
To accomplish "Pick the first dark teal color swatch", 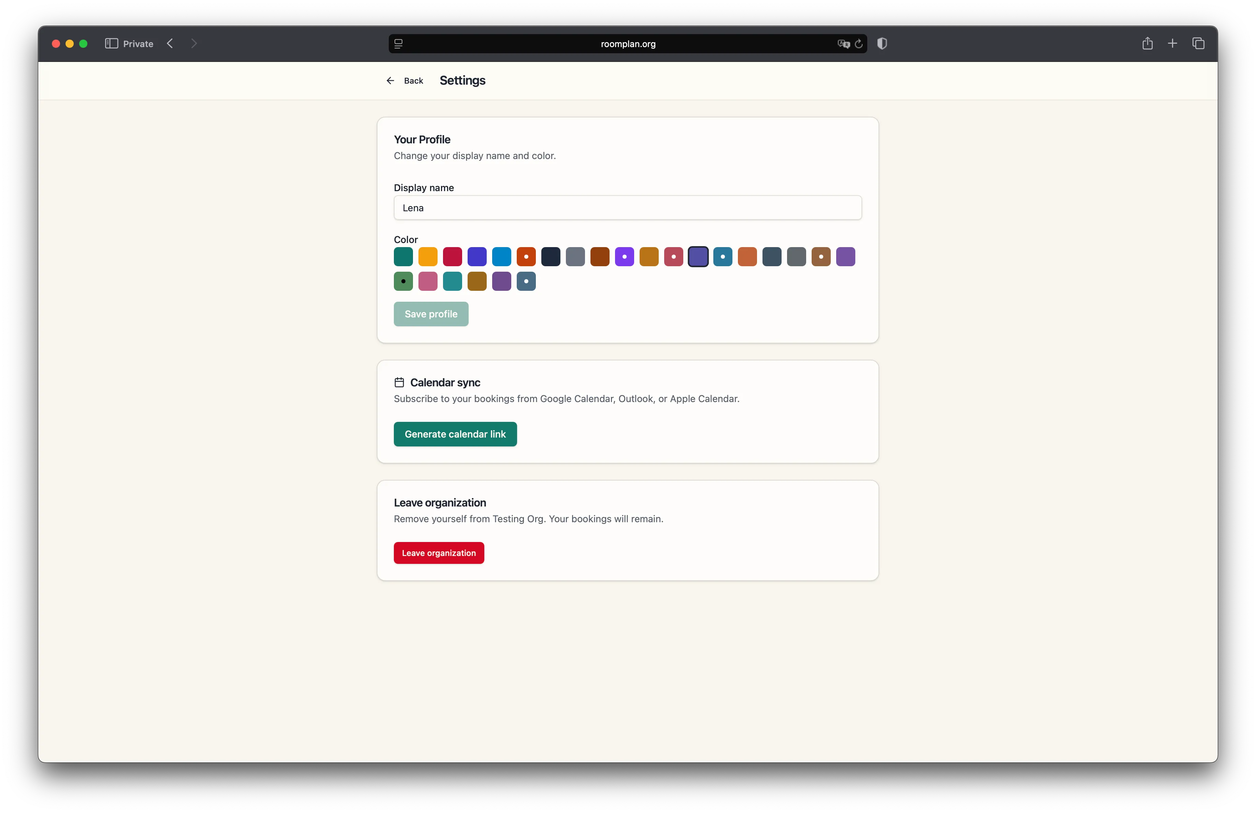I will (x=403, y=257).
